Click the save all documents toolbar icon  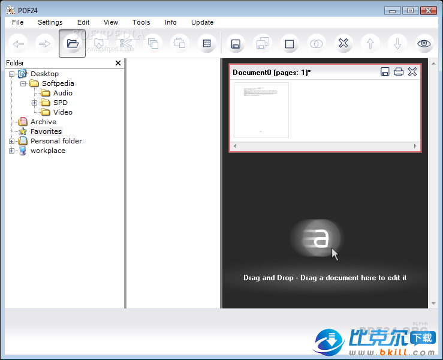pyautogui.click(x=262, y=43)
